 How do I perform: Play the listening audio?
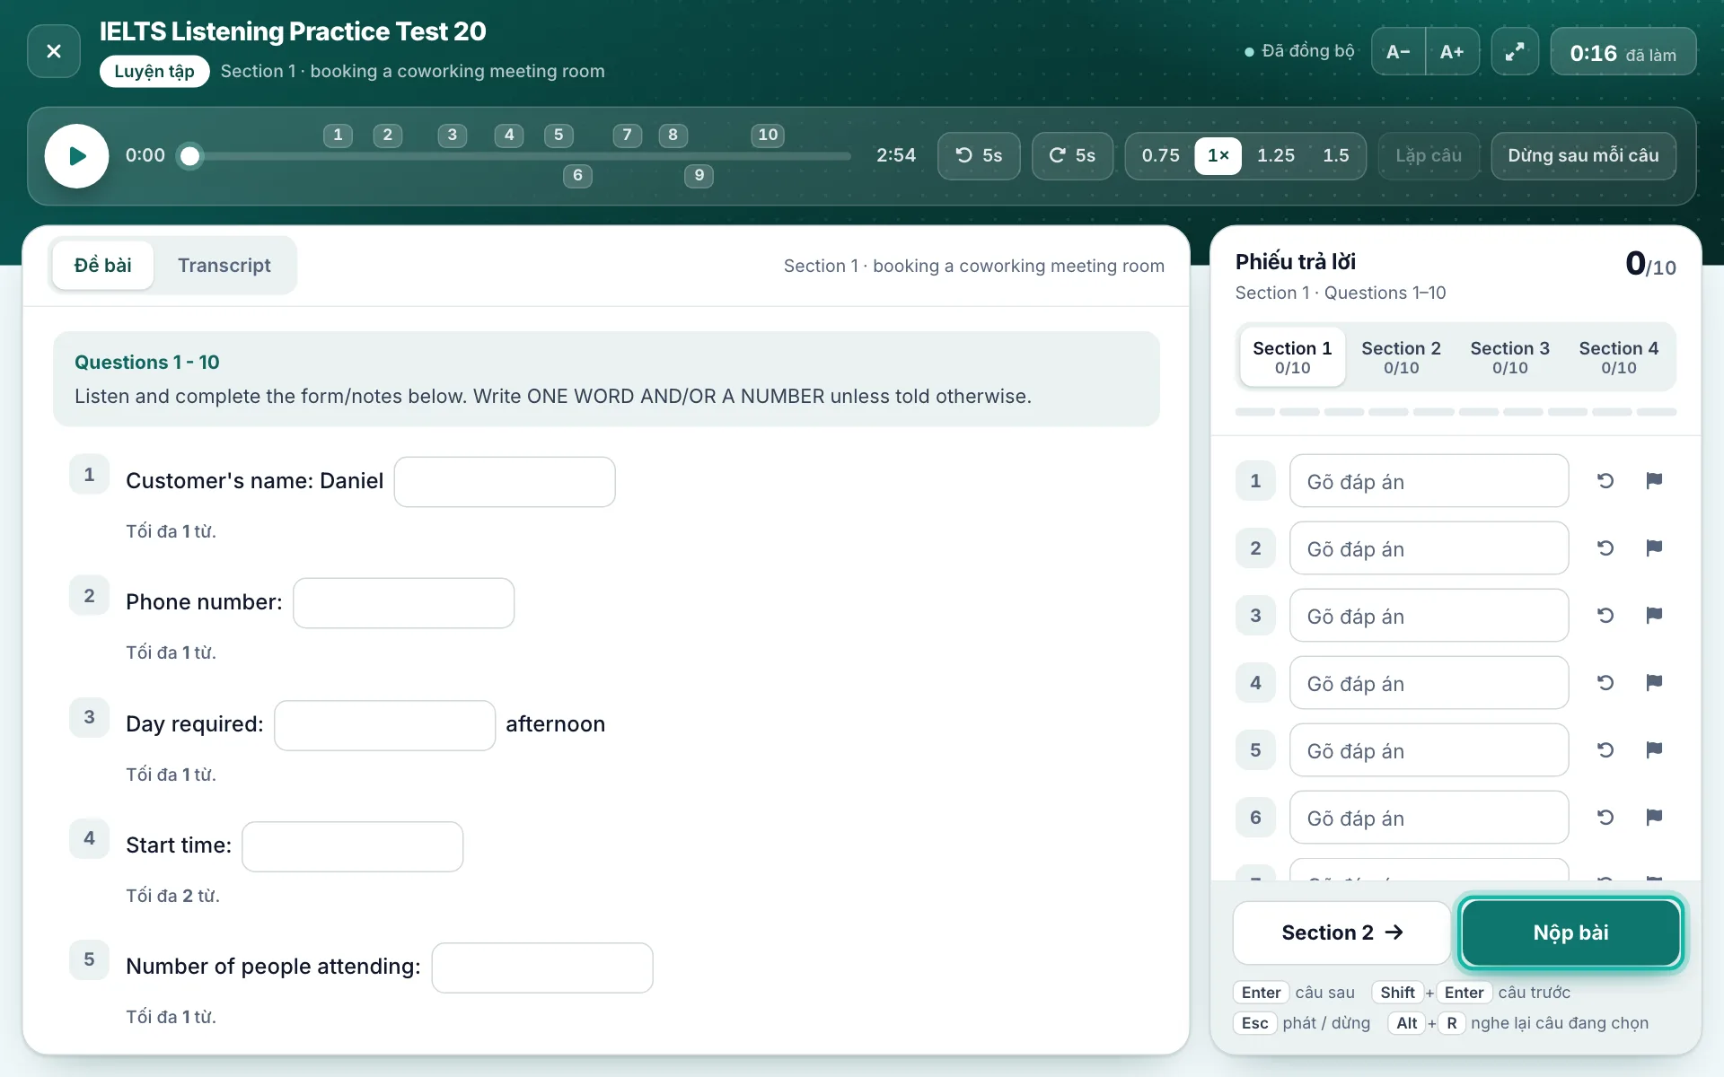[x=77, y=156]
